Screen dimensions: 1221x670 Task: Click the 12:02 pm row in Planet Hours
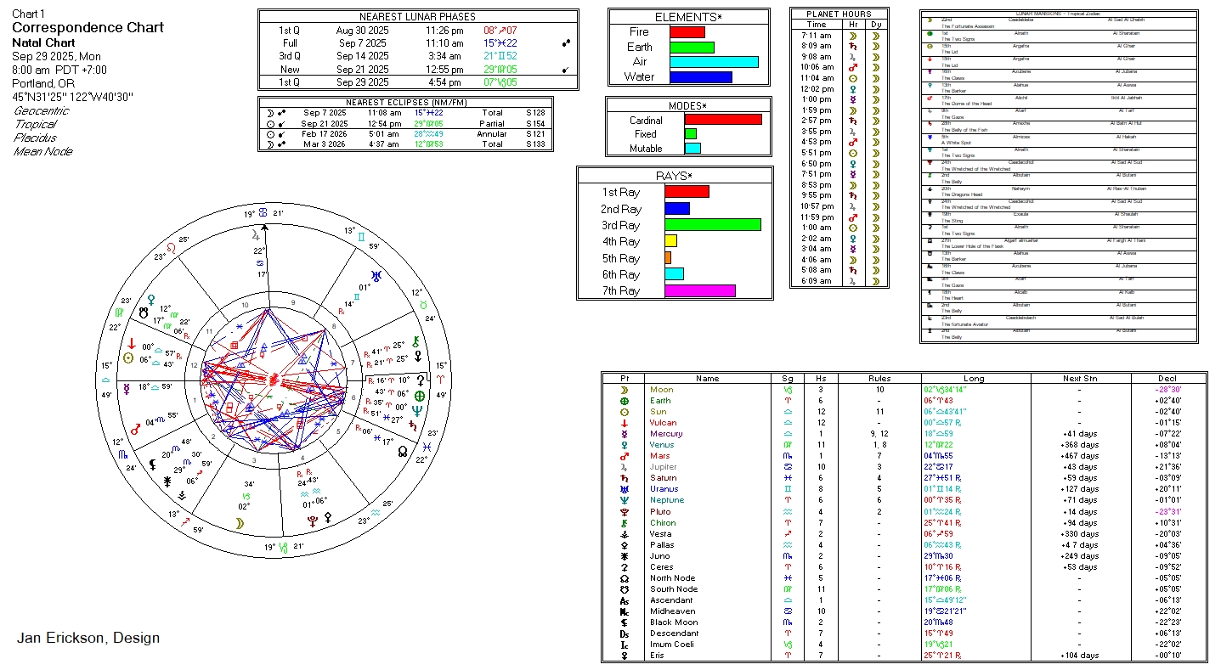tap(839, 88)
